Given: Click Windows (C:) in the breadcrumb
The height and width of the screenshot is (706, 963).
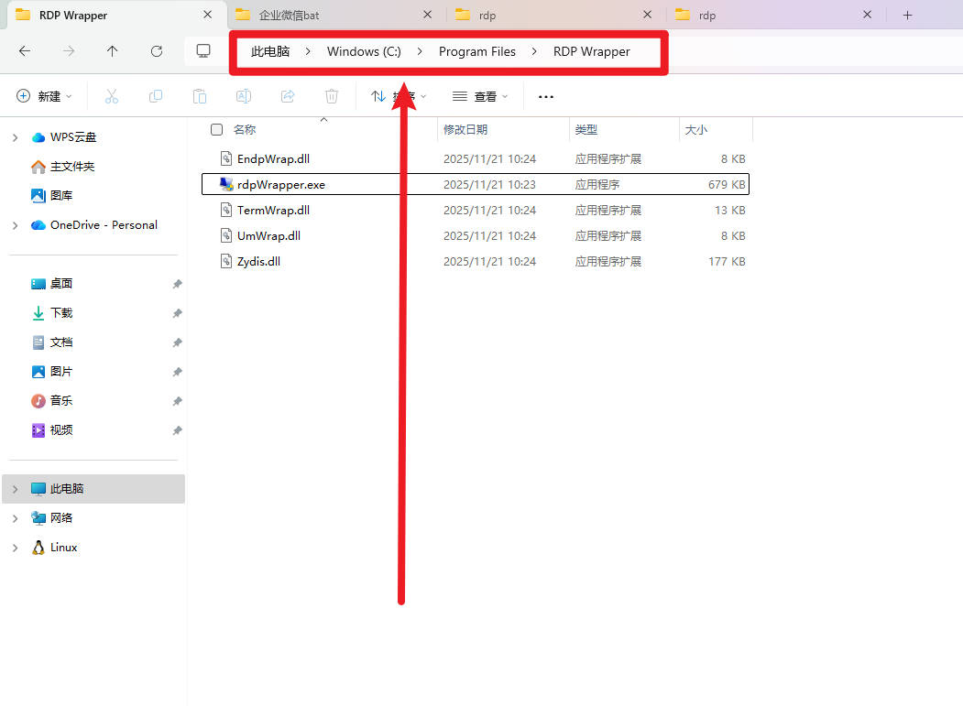Looking at the screenshot, I should tap(364, 51).
